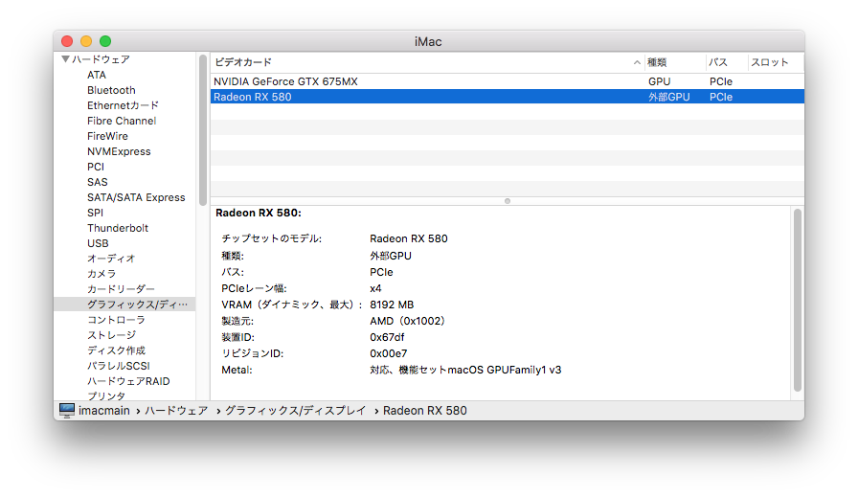Open SATA/SATA Express section
This screenshot has width=858, height=497.
136,197
